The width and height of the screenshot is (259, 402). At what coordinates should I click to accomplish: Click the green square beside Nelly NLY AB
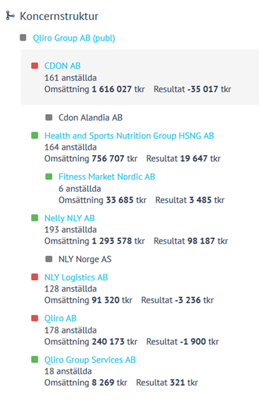pos(35,218)
